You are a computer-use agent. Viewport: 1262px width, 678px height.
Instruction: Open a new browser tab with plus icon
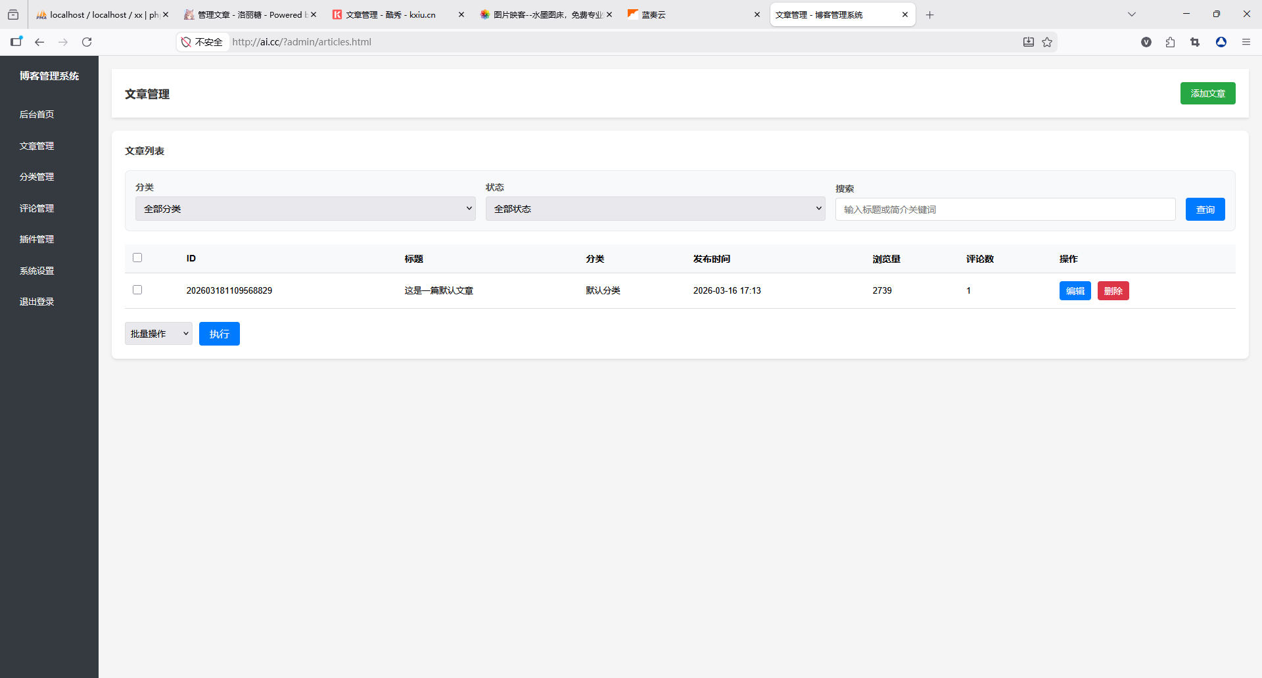(929, 14)
